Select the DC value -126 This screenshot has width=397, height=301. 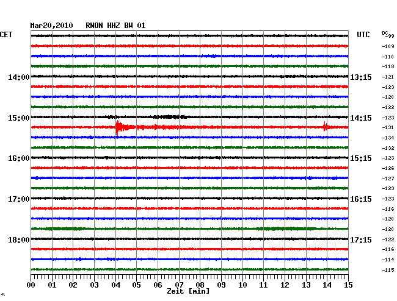[388, 168]
